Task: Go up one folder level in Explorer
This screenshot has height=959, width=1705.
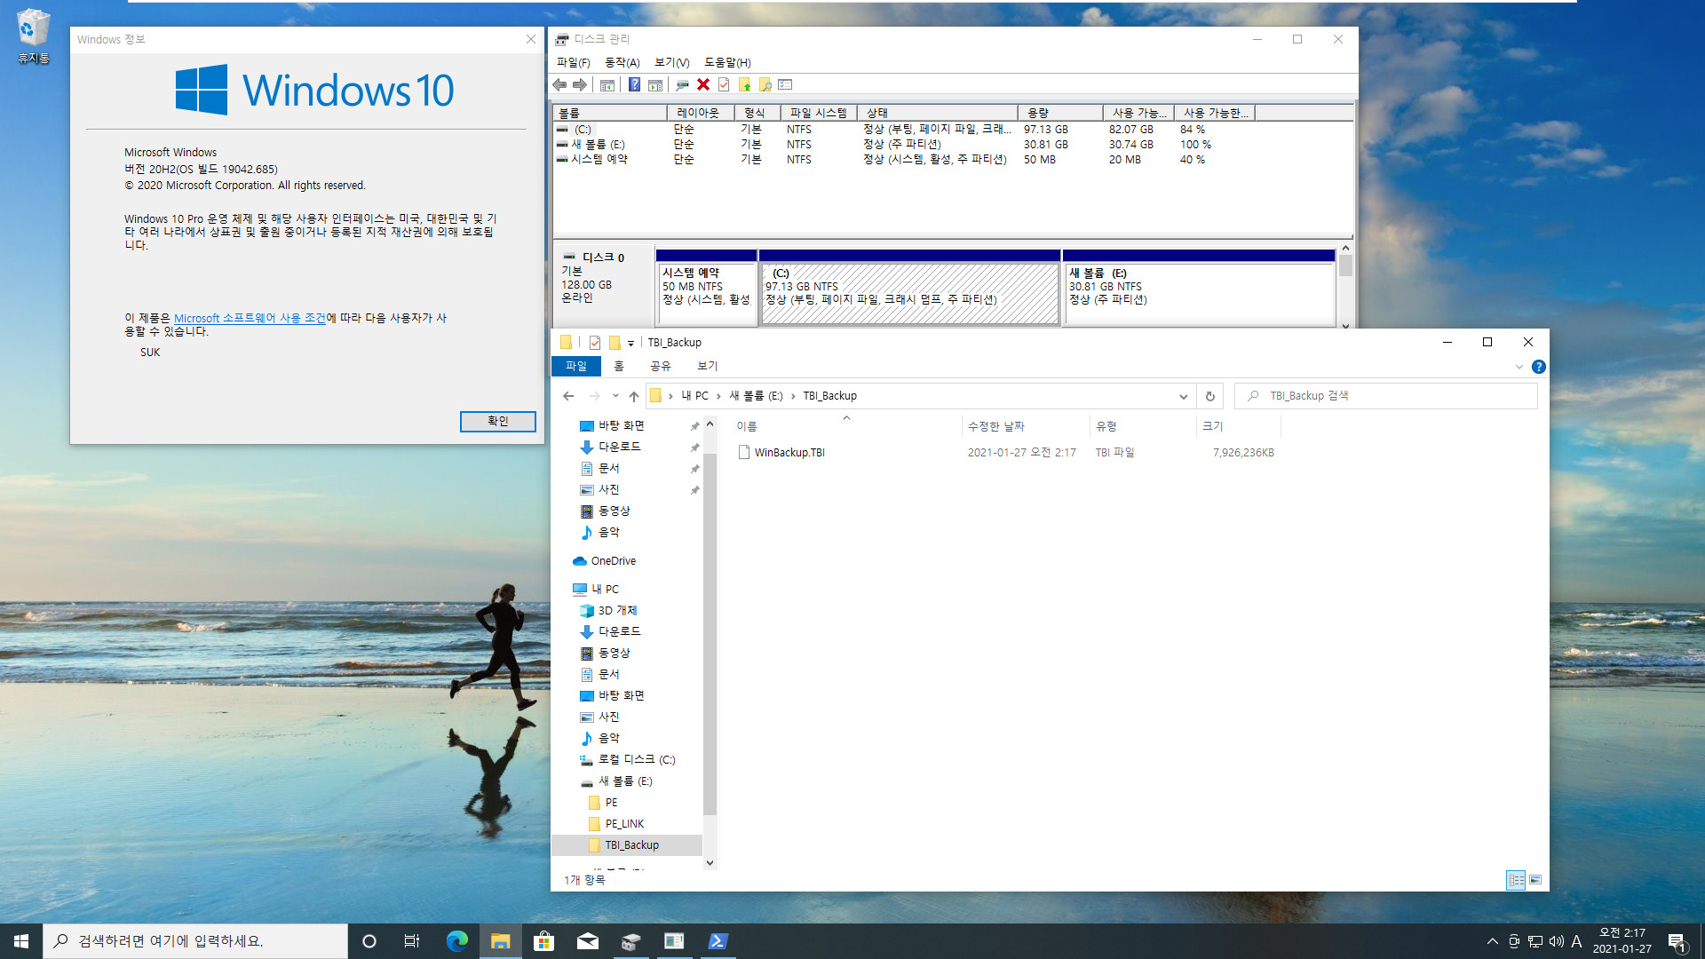Action: pyautogui.click(x=633, y=396)
